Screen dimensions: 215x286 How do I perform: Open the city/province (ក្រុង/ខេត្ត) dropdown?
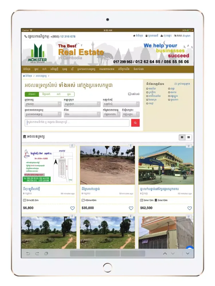coord(43,104)
